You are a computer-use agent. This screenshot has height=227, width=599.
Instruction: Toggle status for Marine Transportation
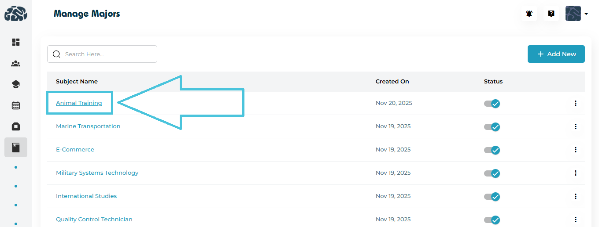coord(492,127)
